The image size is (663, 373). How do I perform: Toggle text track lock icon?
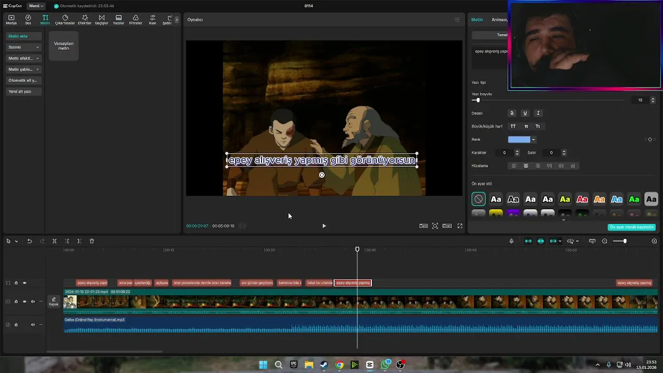click(x=16, y=283)
